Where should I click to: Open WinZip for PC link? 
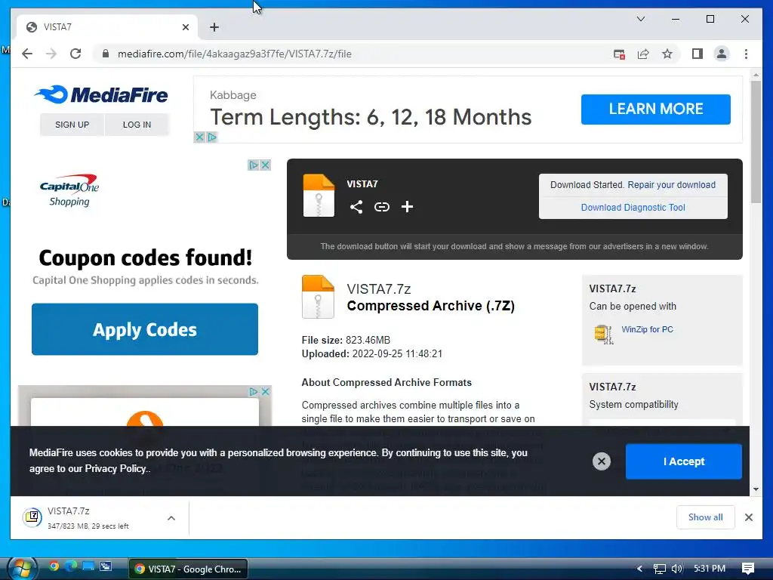tap(647, 329)
